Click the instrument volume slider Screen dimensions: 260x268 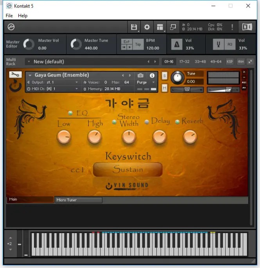pos(224,89)
